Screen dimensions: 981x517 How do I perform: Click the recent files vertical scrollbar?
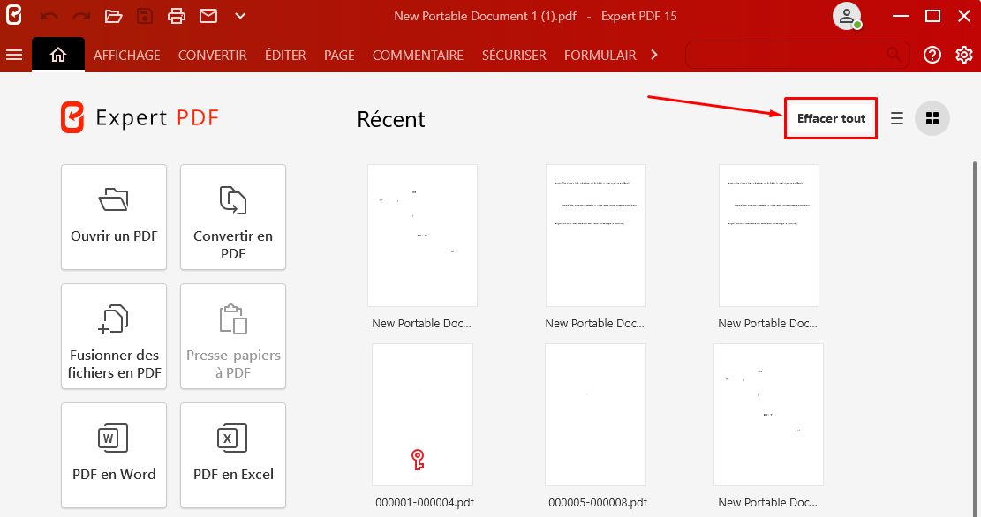click(x=975, y=338)
